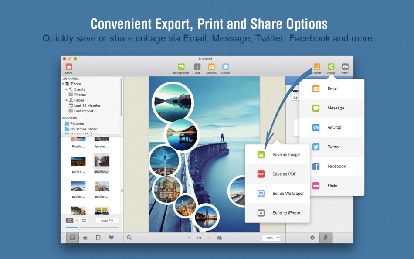Open the Background tool in the toolbar
Image resolution: width=414 pixels, height=259 pixels.
click(181, 67)
